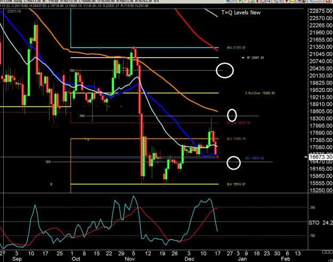Click the 18300.00 price axis label

coord(321,118)
